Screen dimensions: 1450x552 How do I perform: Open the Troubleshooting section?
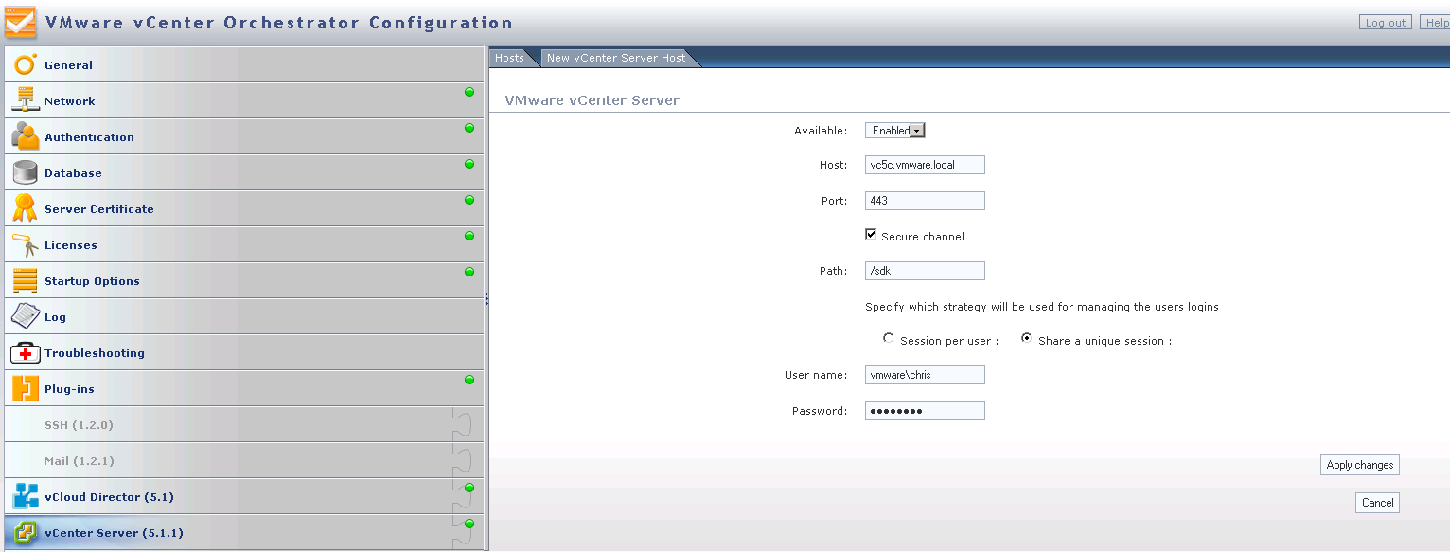point(244,352)
